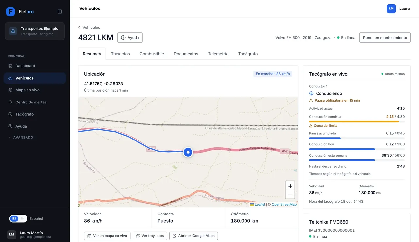Viewport: 419px width, 242px height.
Task: Expand the AVANZADO section
Action: (x=21, y=137)
